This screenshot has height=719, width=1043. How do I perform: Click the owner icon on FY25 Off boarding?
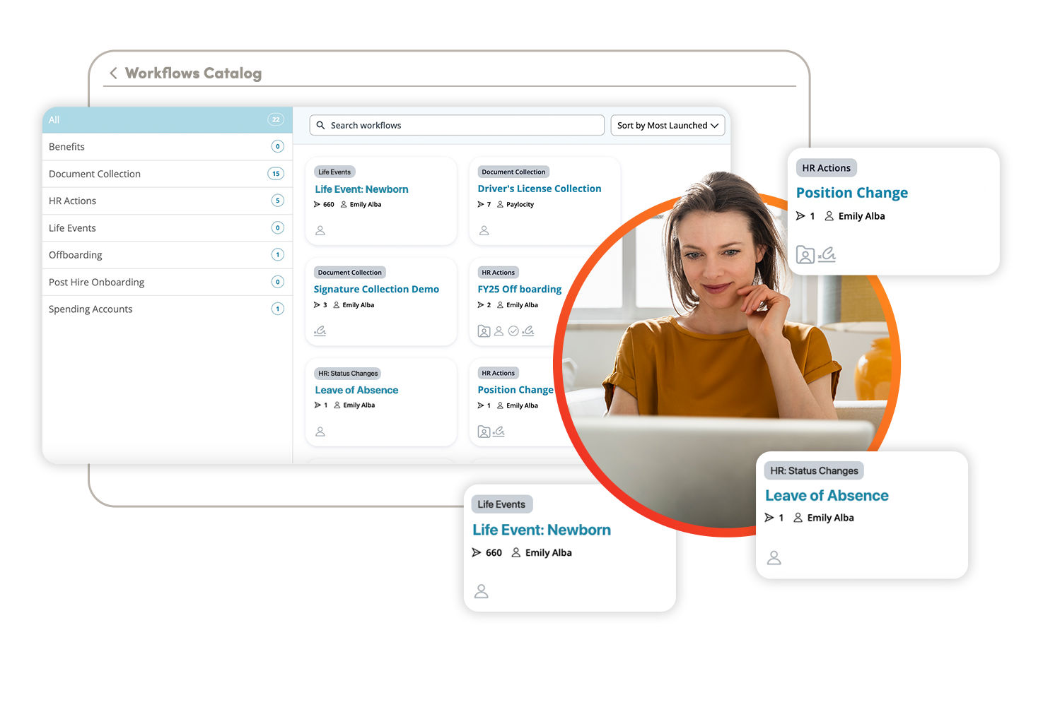click(500, 305)
